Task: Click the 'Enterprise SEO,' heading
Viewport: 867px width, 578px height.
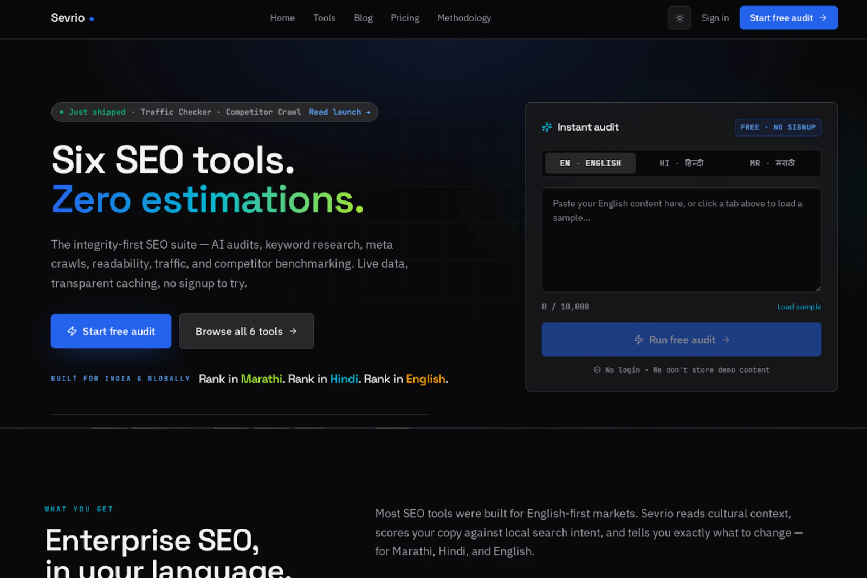Action: click(x=153, y=541)
